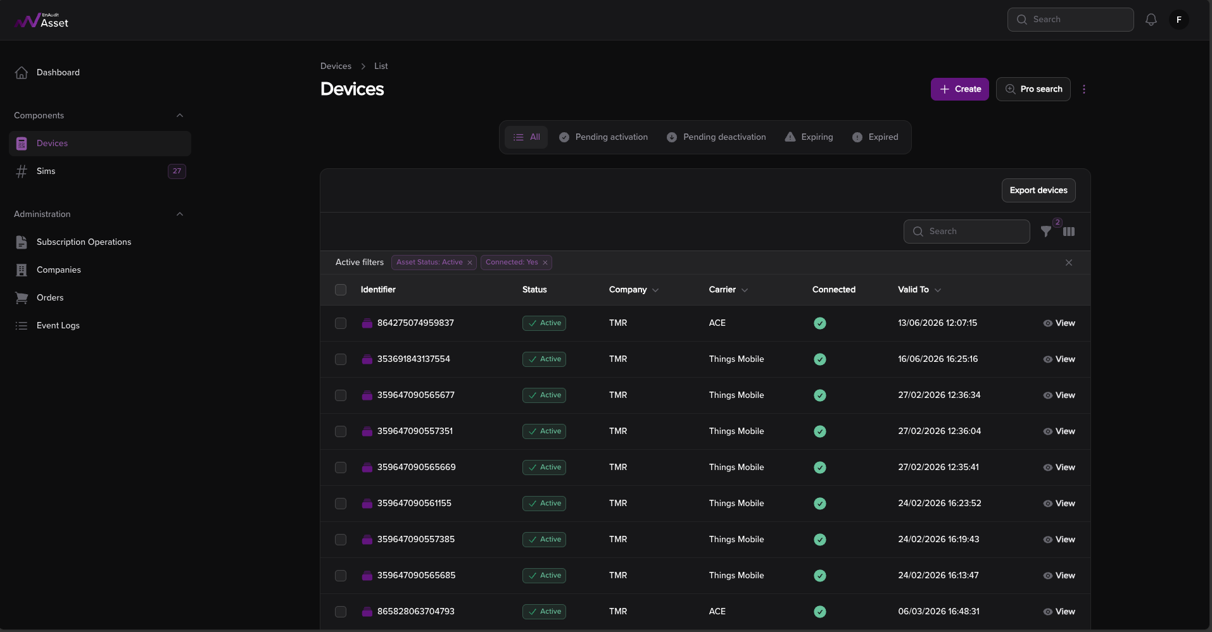Open Companies in sidebar
Image resolution: width=1212 pixels, height=632 pixels.
[x=100, y=270]
